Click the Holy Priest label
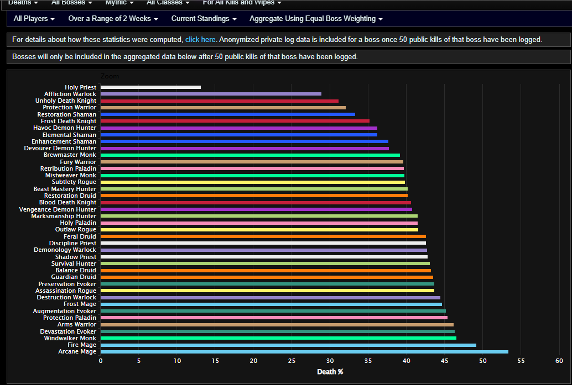572x385 pixels. point(81,87)
